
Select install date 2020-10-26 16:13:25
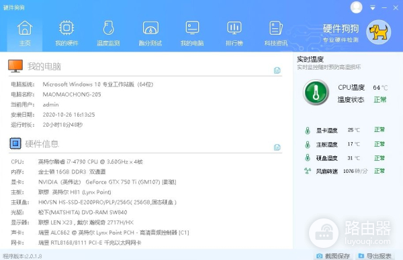point(69,115)
